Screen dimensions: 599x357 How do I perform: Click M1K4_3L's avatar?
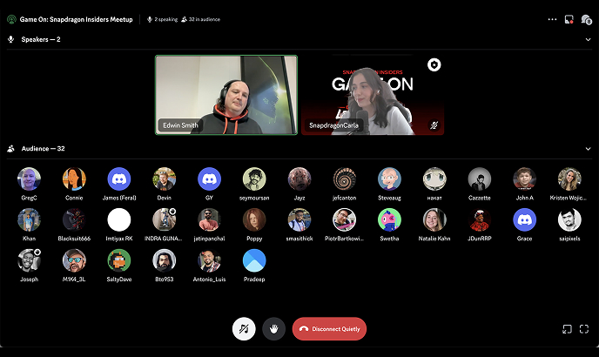pos(74,260)
